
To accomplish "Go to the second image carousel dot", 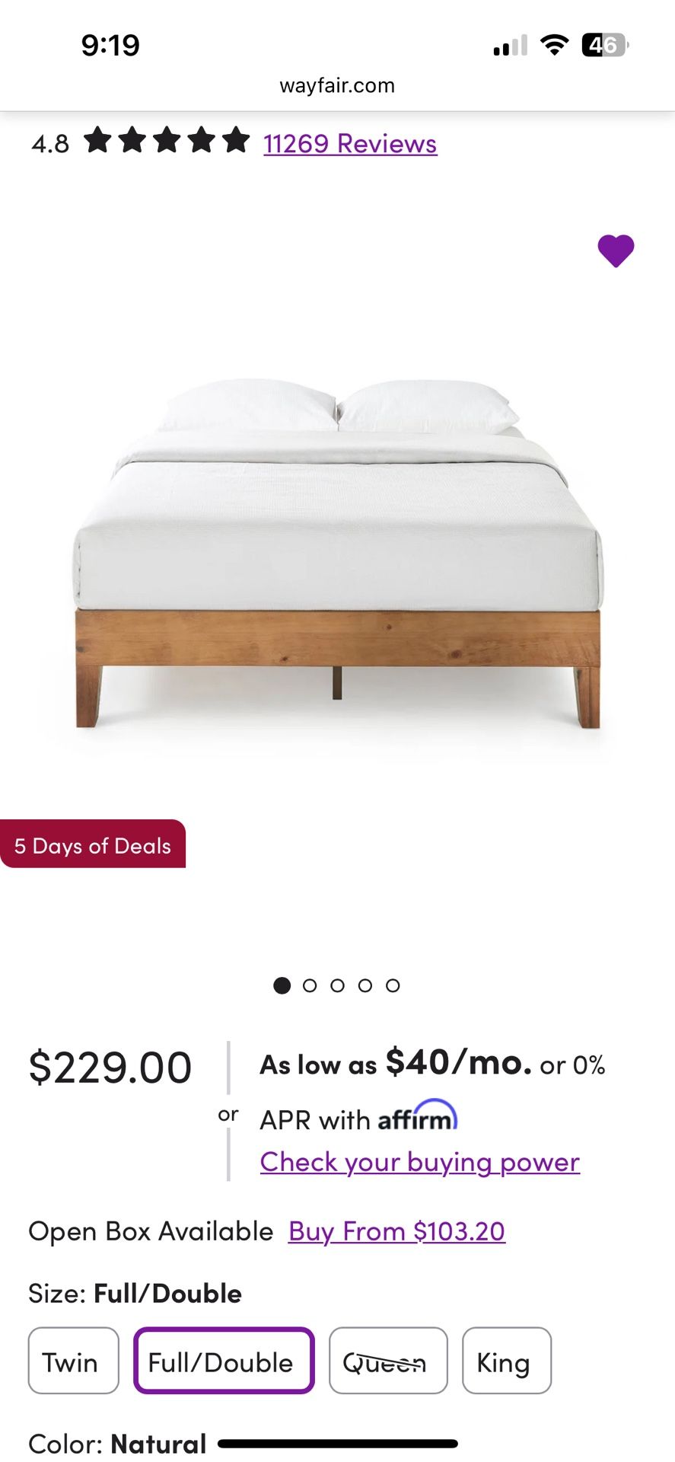I will [310, 985].
